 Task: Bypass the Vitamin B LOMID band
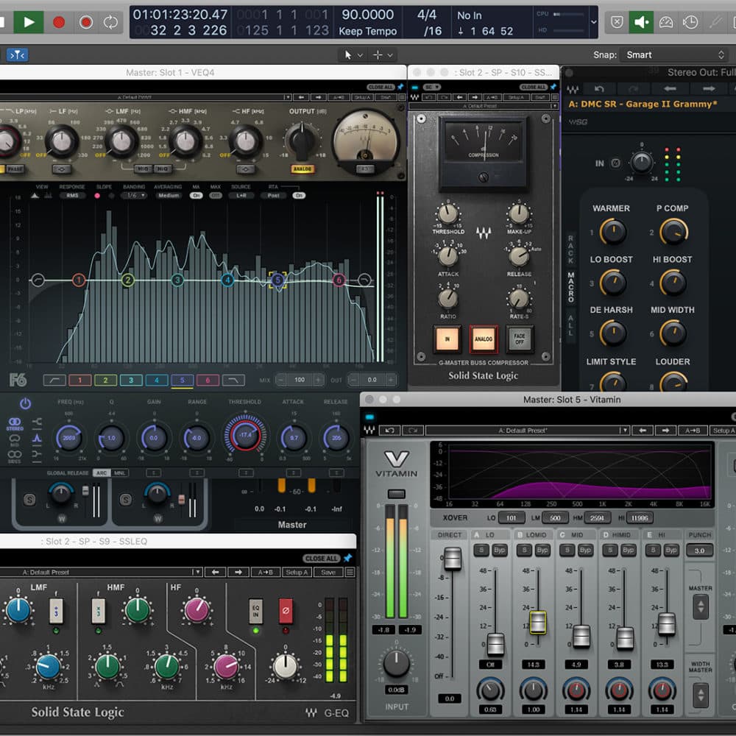click(x=542, y=550)
